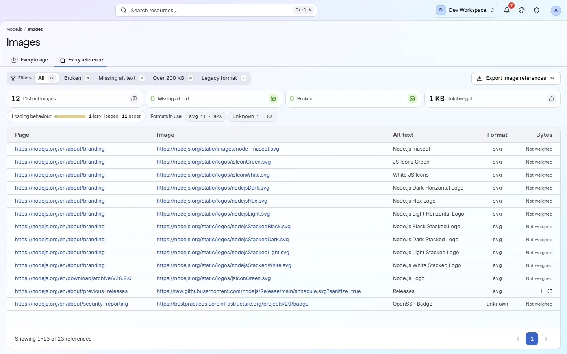Go to the next page arrow

546,339
